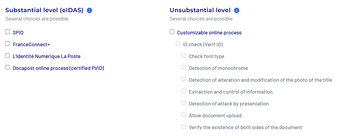The height and width of the screenshot is (138, 343).
Task: Check Verify the existence of both sides
Action: pyautogui.click(x=184, y=127)
